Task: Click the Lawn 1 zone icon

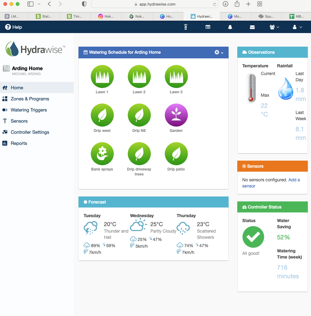Action: coord(102,77)
